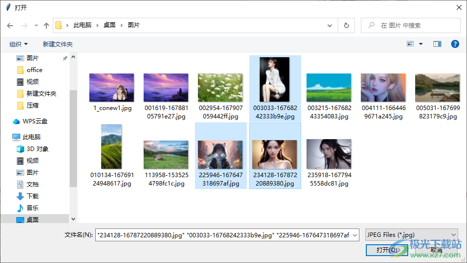Click the 打开(O) button
The height and width of the screenshot is (263, 467).
point(387,250)
